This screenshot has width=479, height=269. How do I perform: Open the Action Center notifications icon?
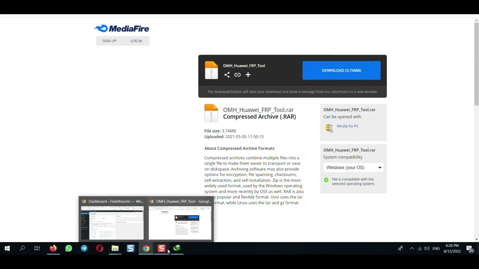[x=470, y=249]
